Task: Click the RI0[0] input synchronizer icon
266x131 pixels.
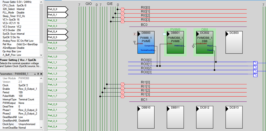Action: [123, 9]
